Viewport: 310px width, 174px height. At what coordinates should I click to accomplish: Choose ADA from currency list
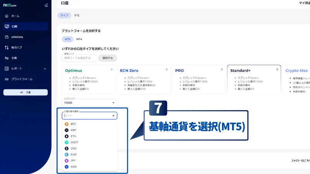pyautogui.click(x=90, y=167)
